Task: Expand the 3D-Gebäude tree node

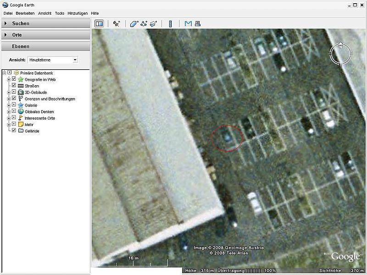Action: coord(8,92)
